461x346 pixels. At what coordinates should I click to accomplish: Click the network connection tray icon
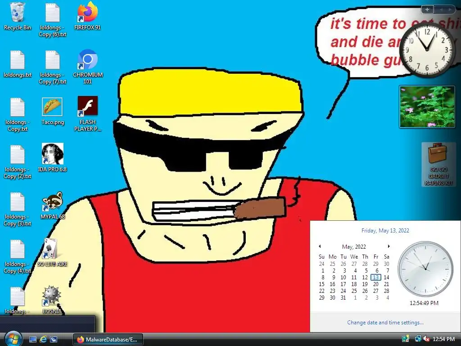(417, 339)
